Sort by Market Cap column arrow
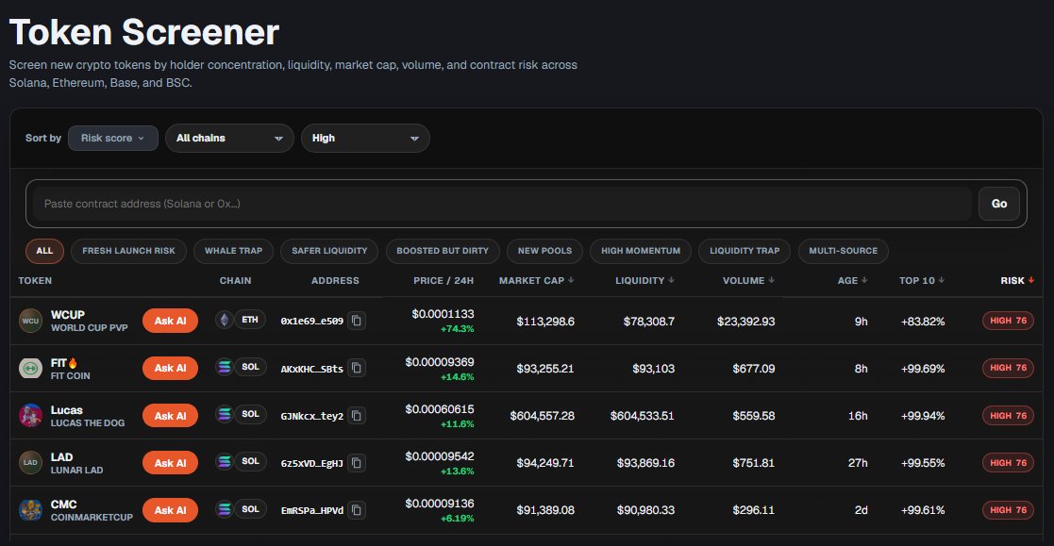 tap(571, 280)
